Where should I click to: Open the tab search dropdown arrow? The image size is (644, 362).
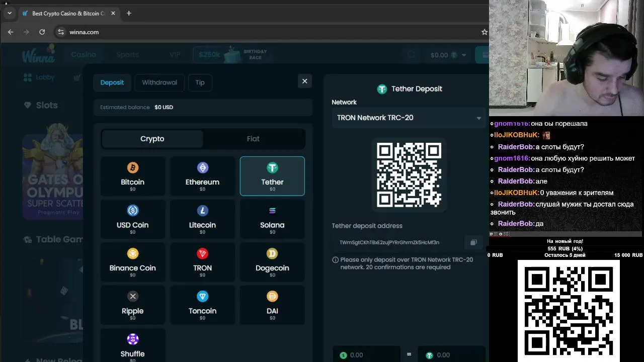(x=9, y=13)
